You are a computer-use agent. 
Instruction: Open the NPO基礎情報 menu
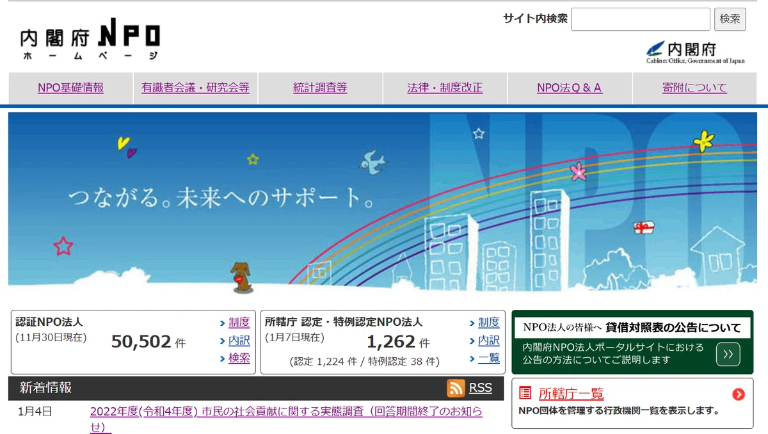(x=70, y=88)
